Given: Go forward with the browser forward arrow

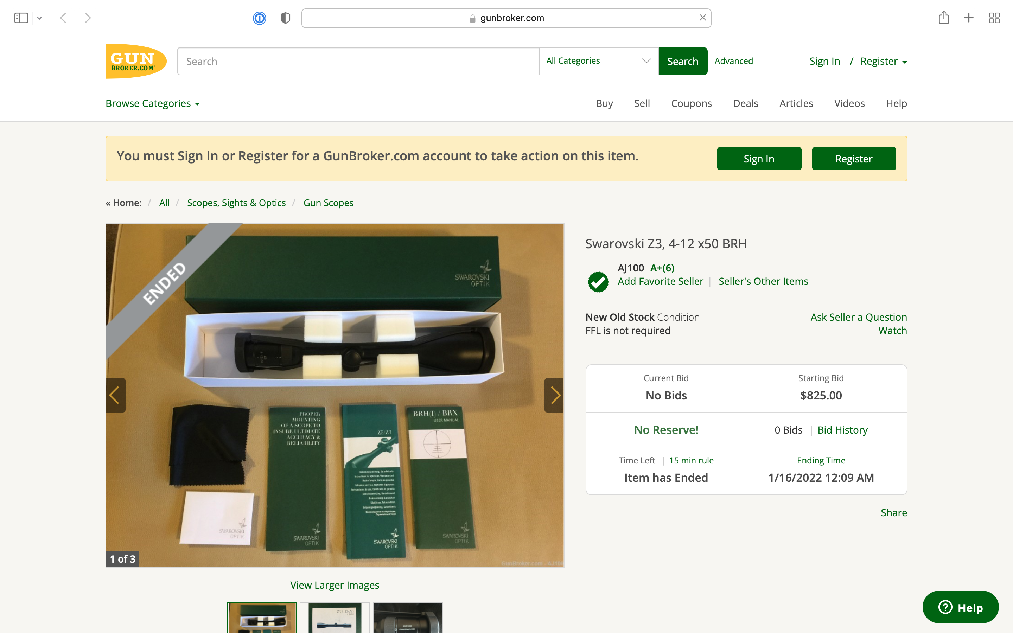Looking at the screenshot, I should pos(88,18).
